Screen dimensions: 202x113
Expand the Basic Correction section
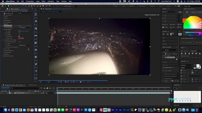tap(3, 15)
